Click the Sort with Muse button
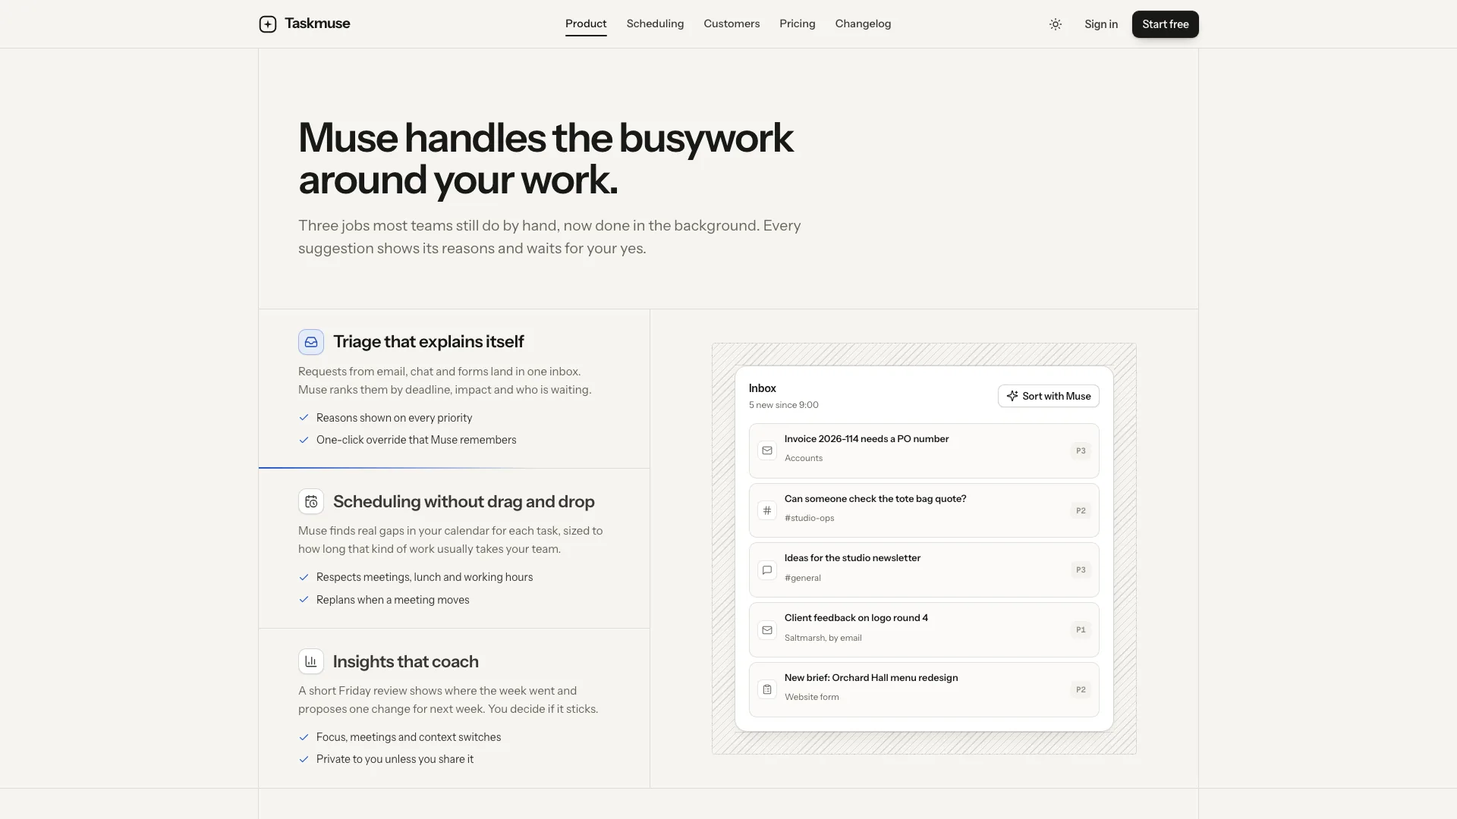Screen dimensions: 1457x819 pos(1048,396)
